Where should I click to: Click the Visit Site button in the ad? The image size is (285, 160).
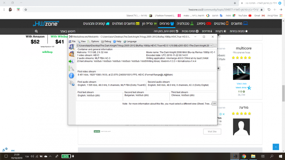coord(212,132)
